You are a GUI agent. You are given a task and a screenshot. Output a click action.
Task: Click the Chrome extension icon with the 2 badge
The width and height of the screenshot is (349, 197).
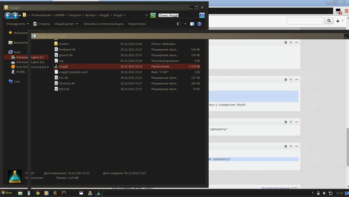tap(338, 12)
